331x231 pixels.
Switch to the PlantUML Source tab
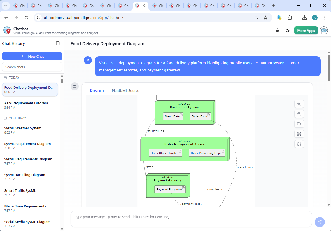125,90
